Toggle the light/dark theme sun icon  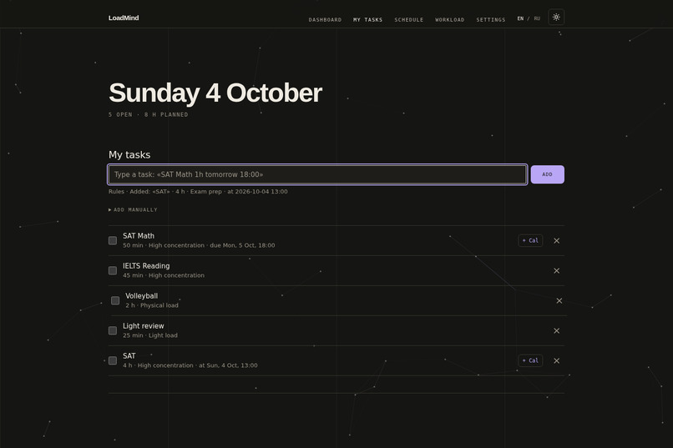[556, 18]
